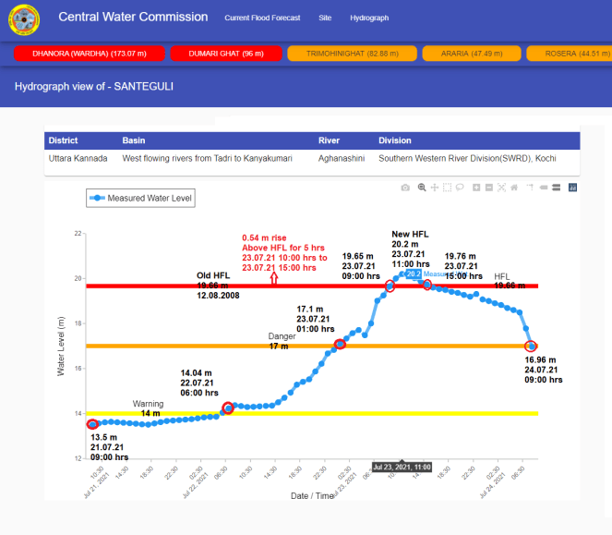
Task: Click the Zoom In plus icon
Action: [x=476, y=188]
